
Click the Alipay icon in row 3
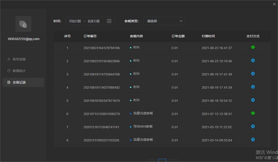click(x=253, y=74)
